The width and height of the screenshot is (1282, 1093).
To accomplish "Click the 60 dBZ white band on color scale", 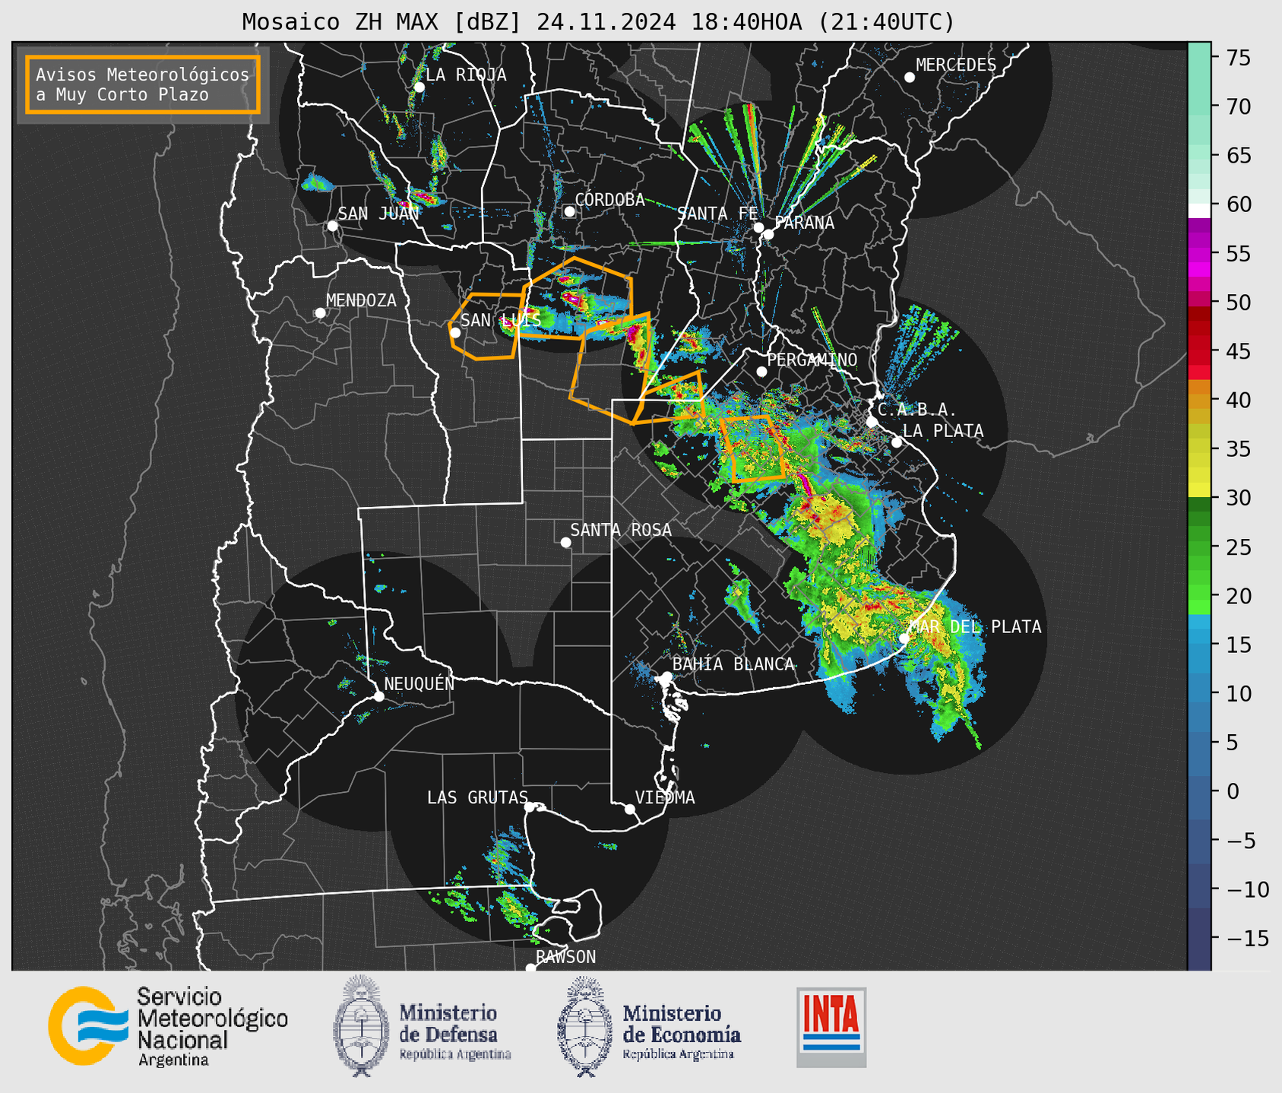I will pyautogui.click(x=1199, y=211).
